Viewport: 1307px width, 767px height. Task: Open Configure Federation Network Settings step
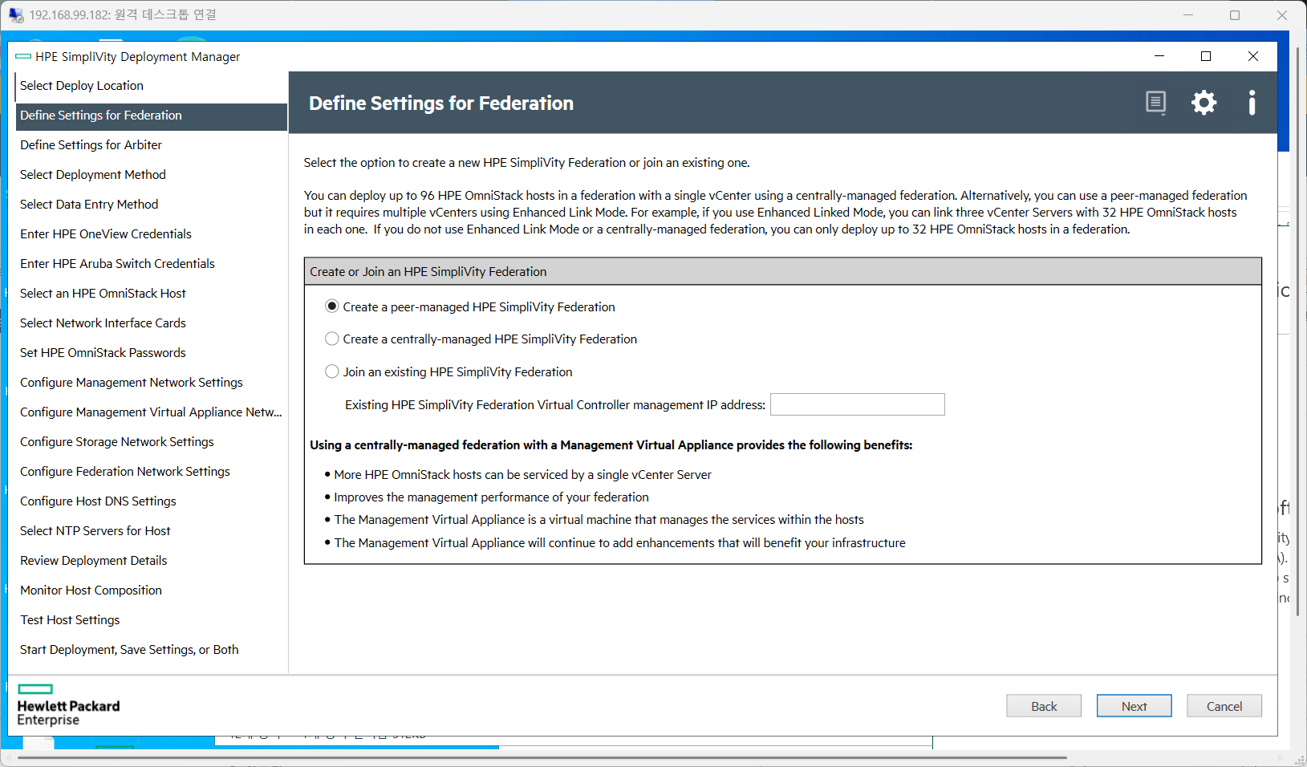[x=151, y=472]
